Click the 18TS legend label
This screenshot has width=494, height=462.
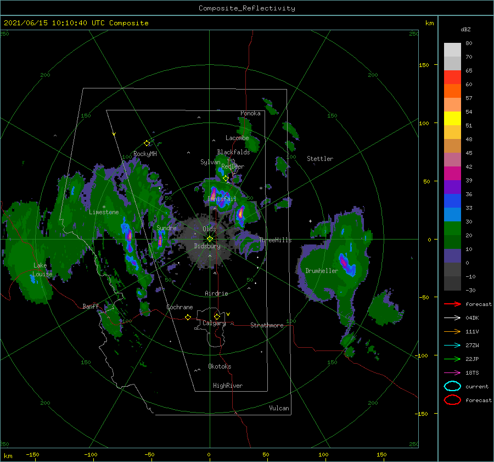[x=472, y=373]
